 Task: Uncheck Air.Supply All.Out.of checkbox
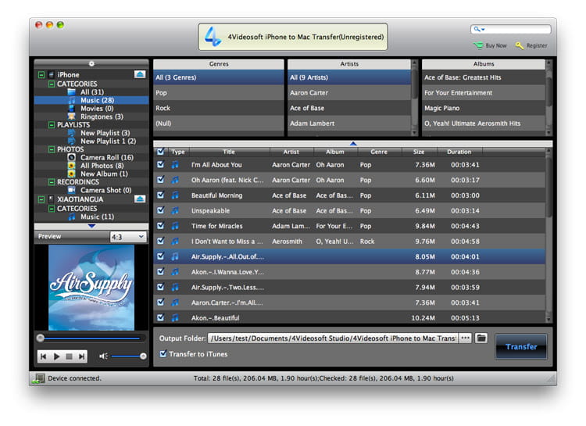pos(161,256)
